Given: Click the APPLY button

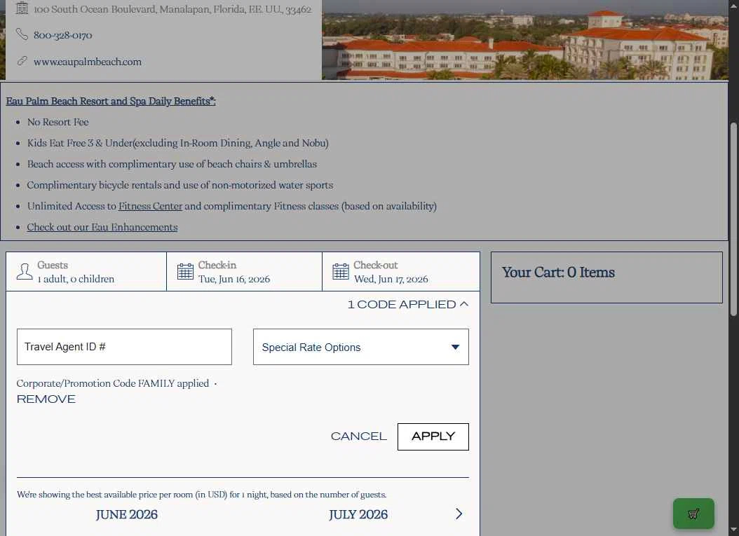Looking at the screenshot, I should click(433, 437).
